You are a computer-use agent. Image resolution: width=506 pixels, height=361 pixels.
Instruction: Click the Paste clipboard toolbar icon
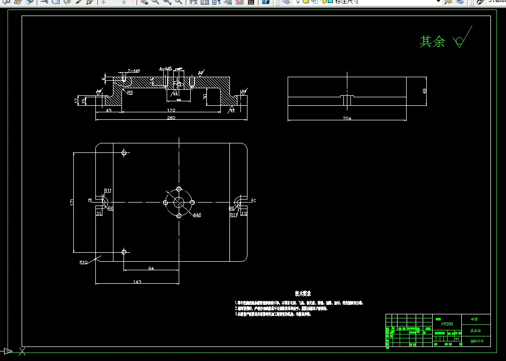pyautogui.click(x=67, y=2)
